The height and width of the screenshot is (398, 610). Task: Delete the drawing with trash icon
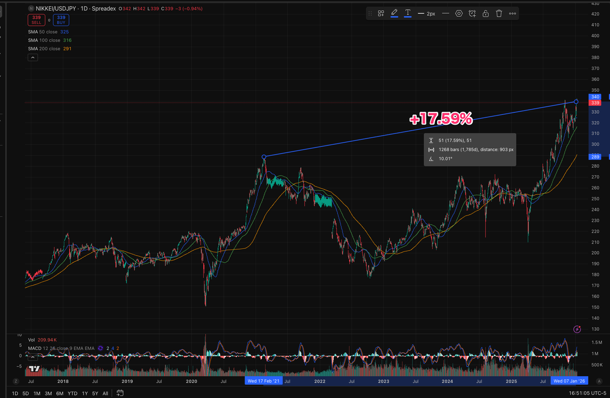tap(499, 14)
